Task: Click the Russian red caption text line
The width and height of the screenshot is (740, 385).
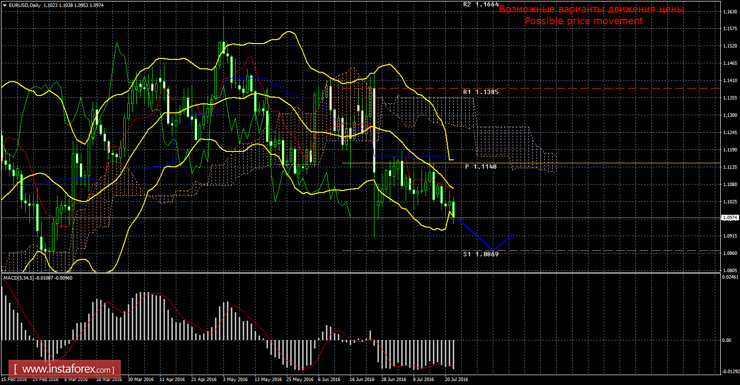Action: tap(591, 9)
